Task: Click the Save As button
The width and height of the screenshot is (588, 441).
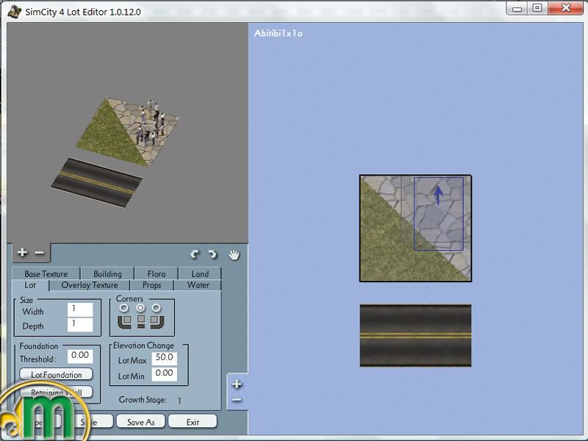Action: [x=140, y=422]
